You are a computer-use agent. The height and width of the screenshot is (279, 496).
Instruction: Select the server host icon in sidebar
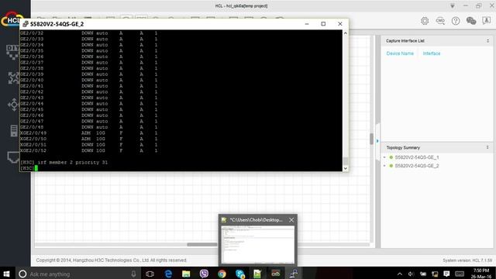[x=14, y=131]
